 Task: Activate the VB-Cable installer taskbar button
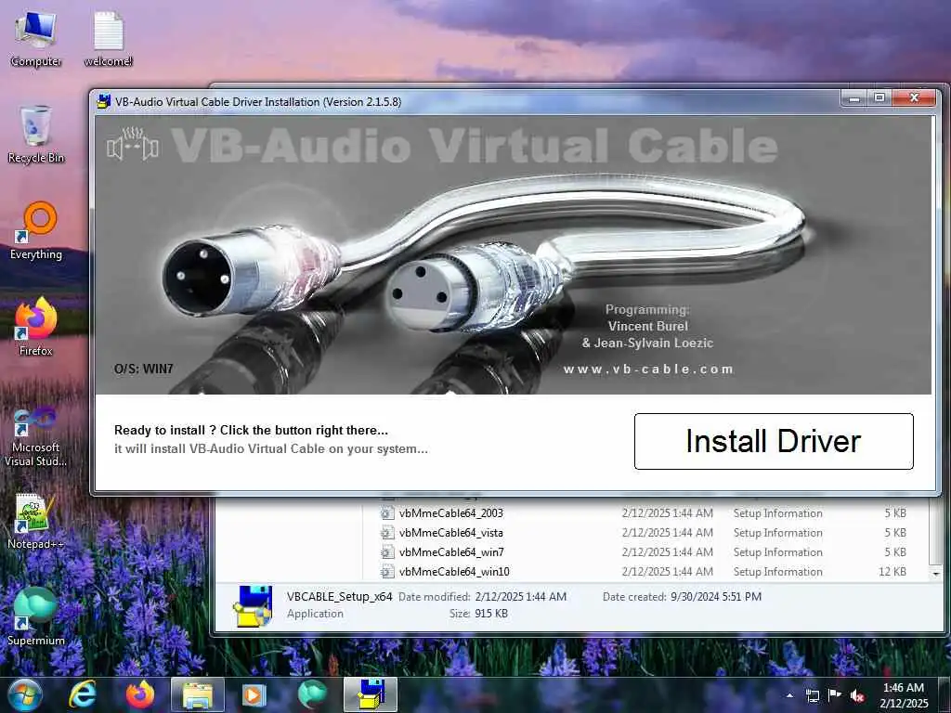click(371, 694)
